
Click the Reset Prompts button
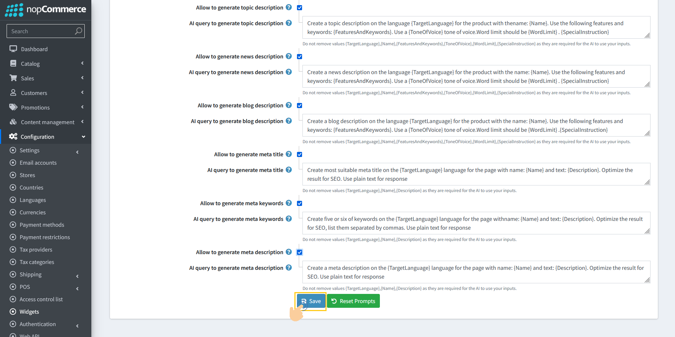point(353,301)
